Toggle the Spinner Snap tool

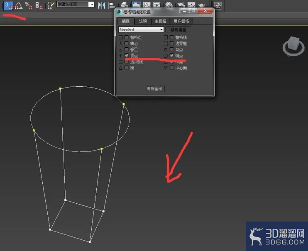point(39,5)
